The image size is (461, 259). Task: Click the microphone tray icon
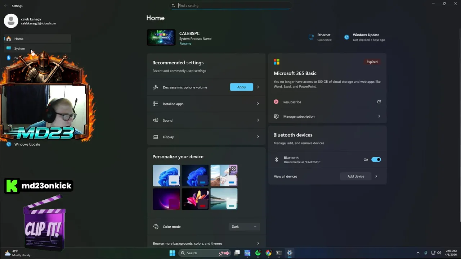click(426, 253)
